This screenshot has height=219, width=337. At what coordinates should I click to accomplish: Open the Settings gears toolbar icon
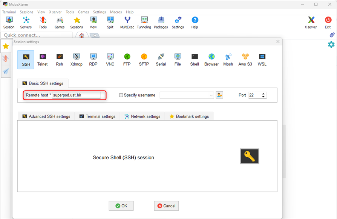coord(178,23)
